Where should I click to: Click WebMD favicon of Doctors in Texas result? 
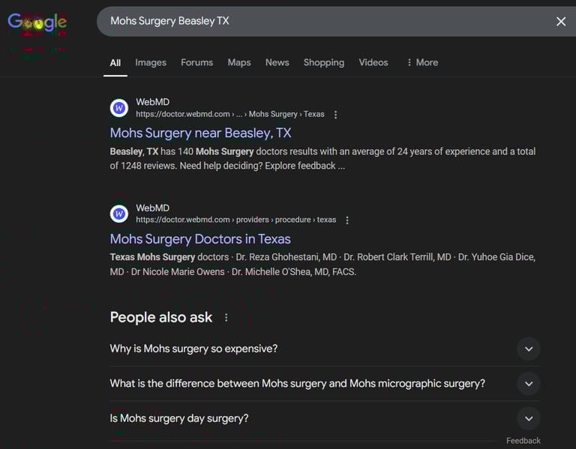[119, 214]
